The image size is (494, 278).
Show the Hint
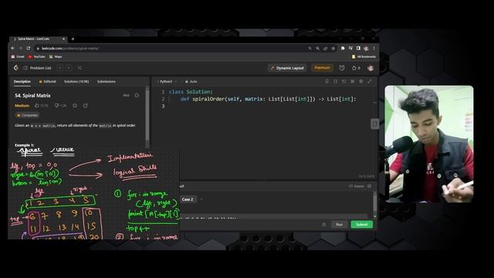click(x=126, y=95)
